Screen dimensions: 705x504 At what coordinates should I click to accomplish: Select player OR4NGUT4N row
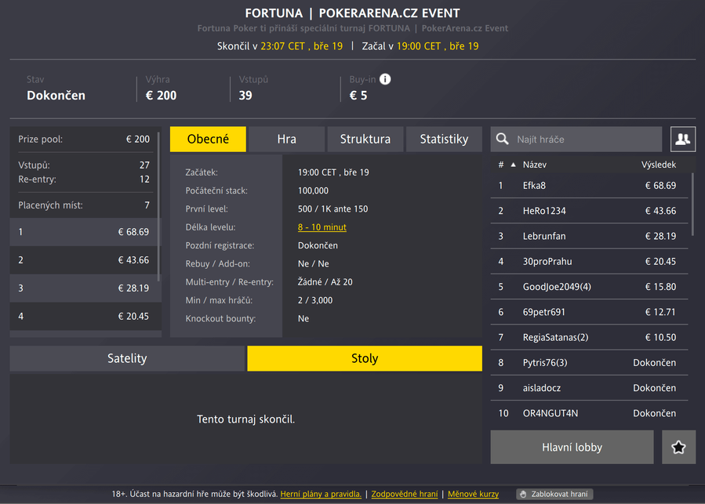589,413
